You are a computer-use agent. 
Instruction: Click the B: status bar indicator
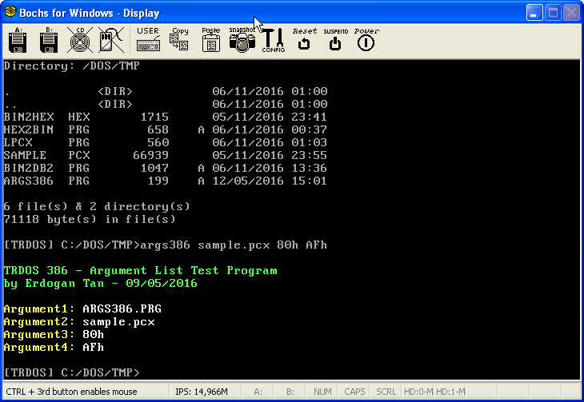(x=290, y=392)
